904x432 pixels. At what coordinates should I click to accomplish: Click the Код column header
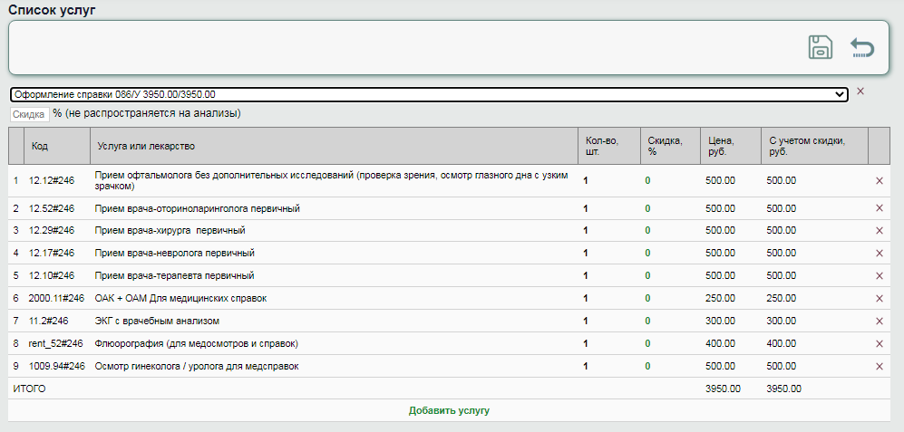tap(40, 146)
